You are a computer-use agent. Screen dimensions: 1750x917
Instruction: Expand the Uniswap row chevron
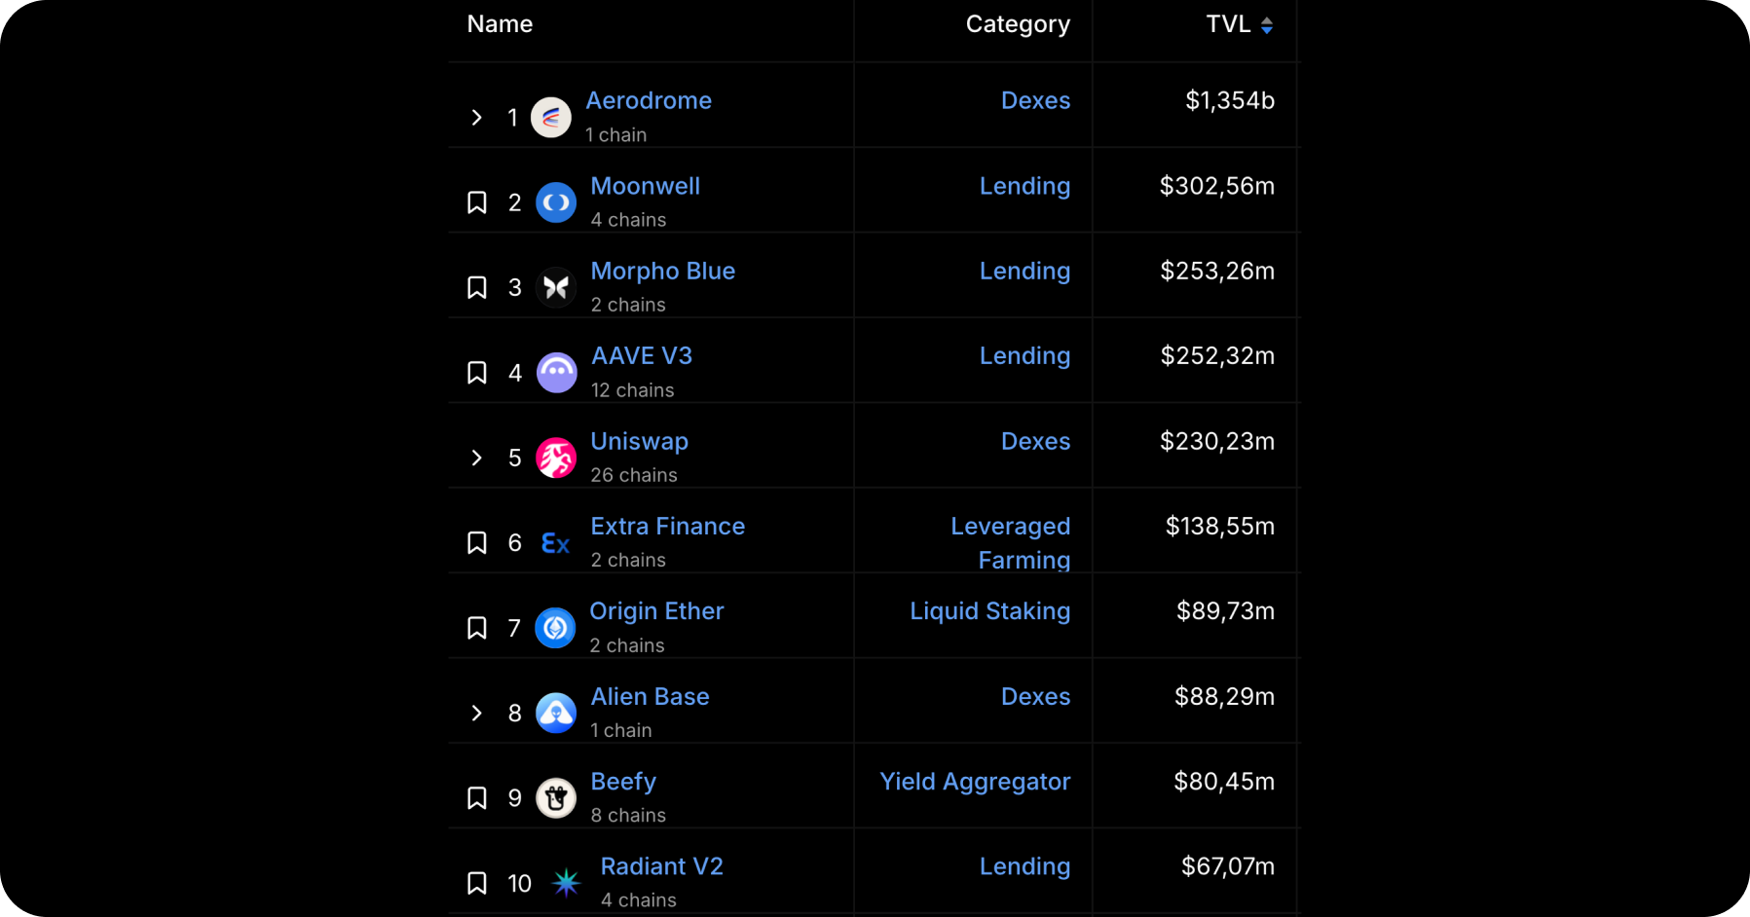(x=477, y=458)
